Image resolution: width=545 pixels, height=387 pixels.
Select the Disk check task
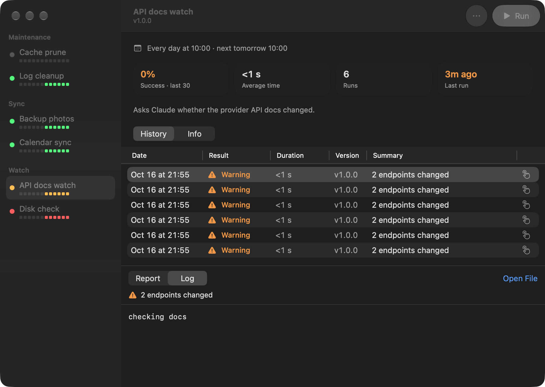click(x=61, y=211)
